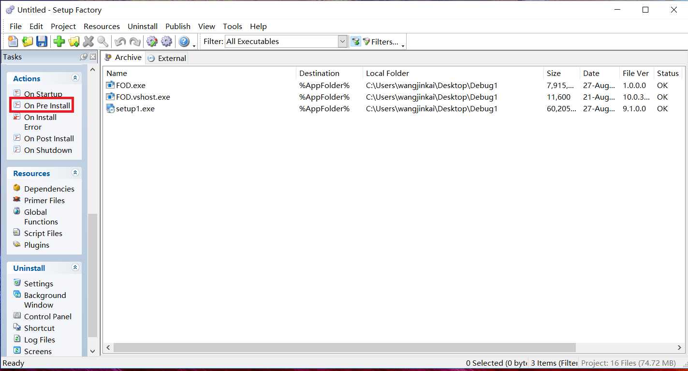The height and width of the screenshot is (371, 688).
Task: Switch to the External tab
Action: coord(167,58)
